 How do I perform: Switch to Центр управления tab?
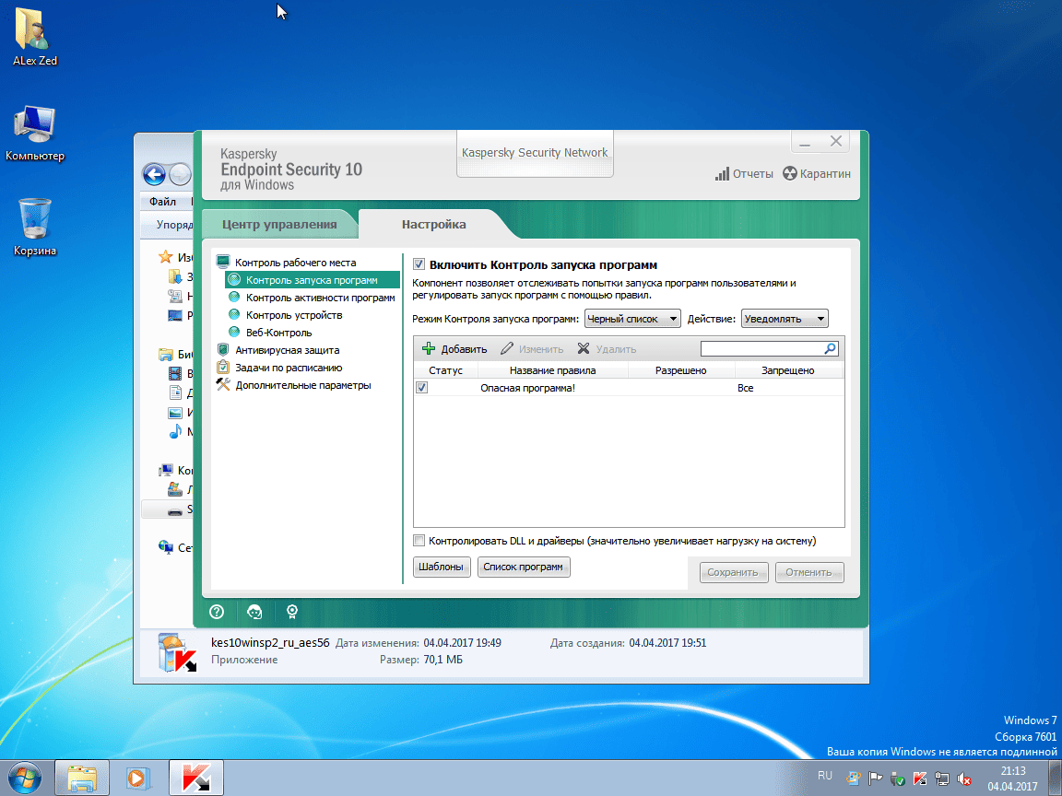tap(279, 225)
